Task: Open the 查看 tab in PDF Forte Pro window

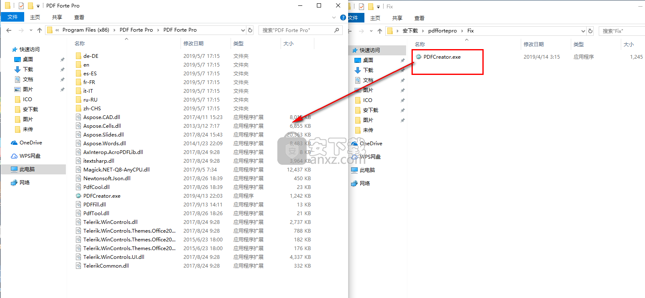Action: point(79,17)
